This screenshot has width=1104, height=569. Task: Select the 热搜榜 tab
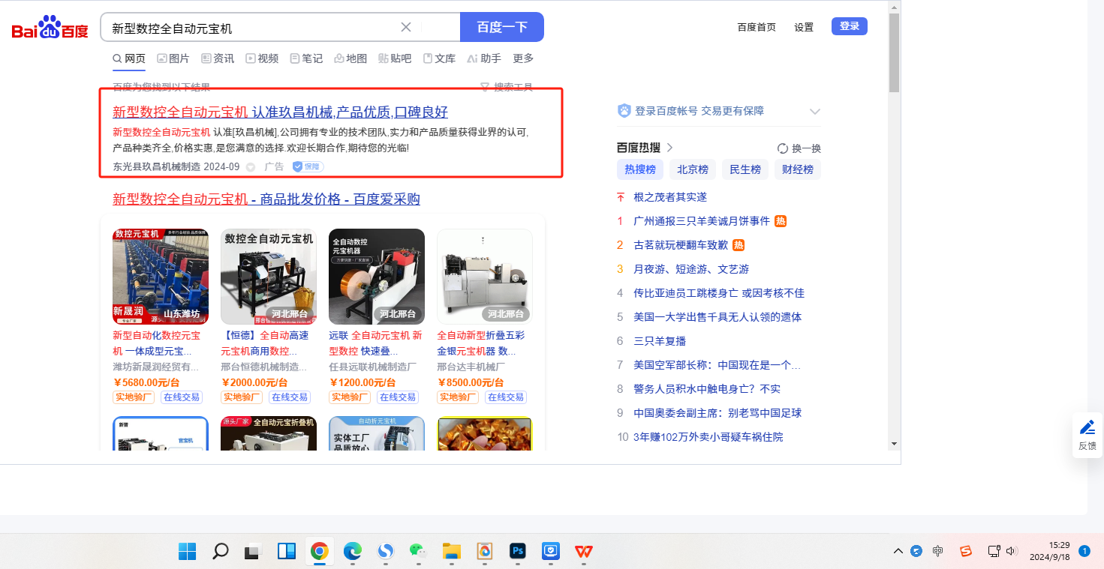640,169
